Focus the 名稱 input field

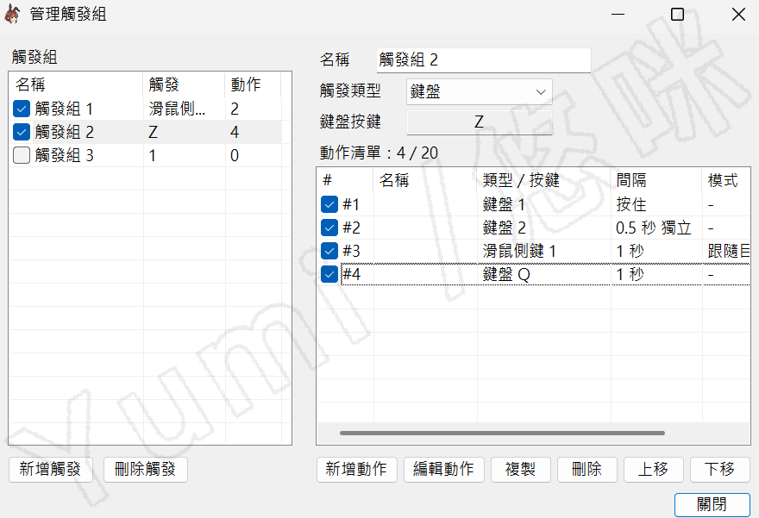(x=484, y=60)
